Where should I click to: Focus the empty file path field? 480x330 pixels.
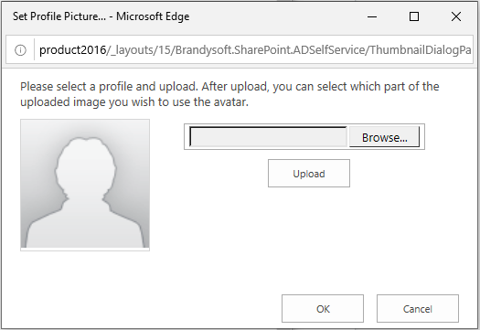pyautogui.click(x=269, y=137)
